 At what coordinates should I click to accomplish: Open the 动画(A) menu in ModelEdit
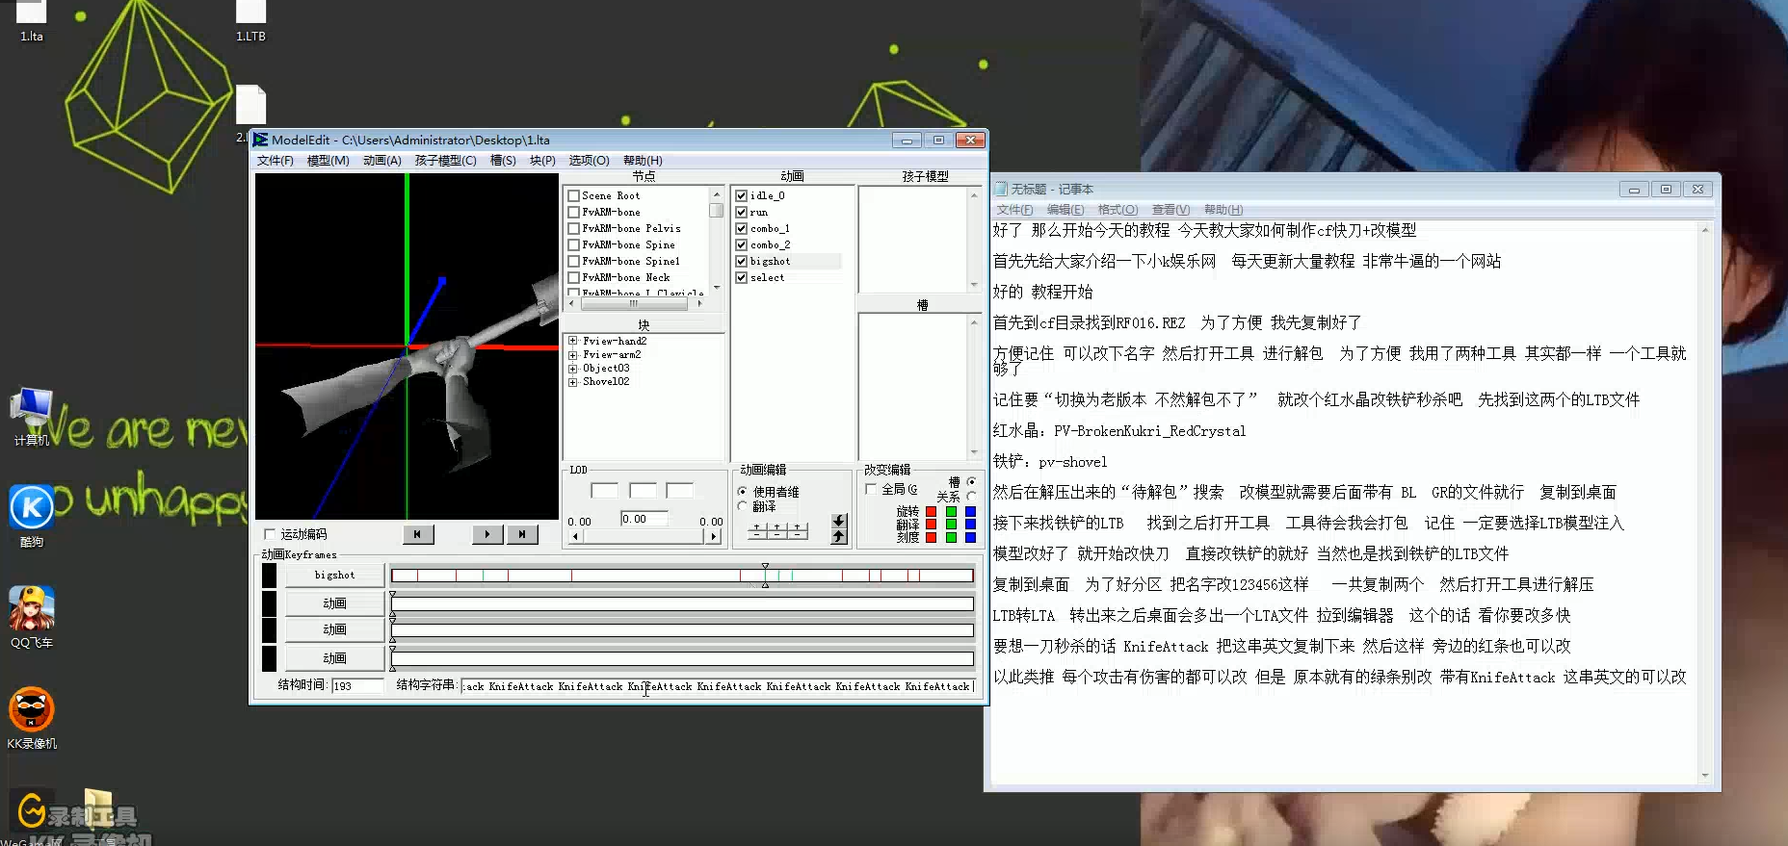coord(381,161)
